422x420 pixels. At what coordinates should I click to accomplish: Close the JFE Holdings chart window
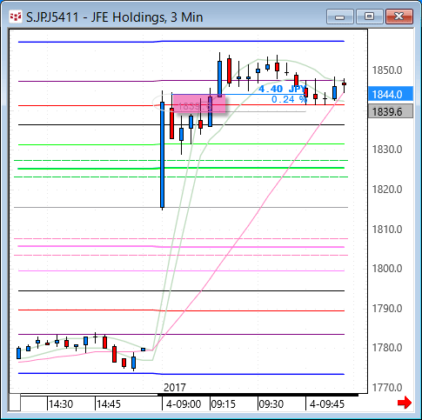click(x=399, y=17)
